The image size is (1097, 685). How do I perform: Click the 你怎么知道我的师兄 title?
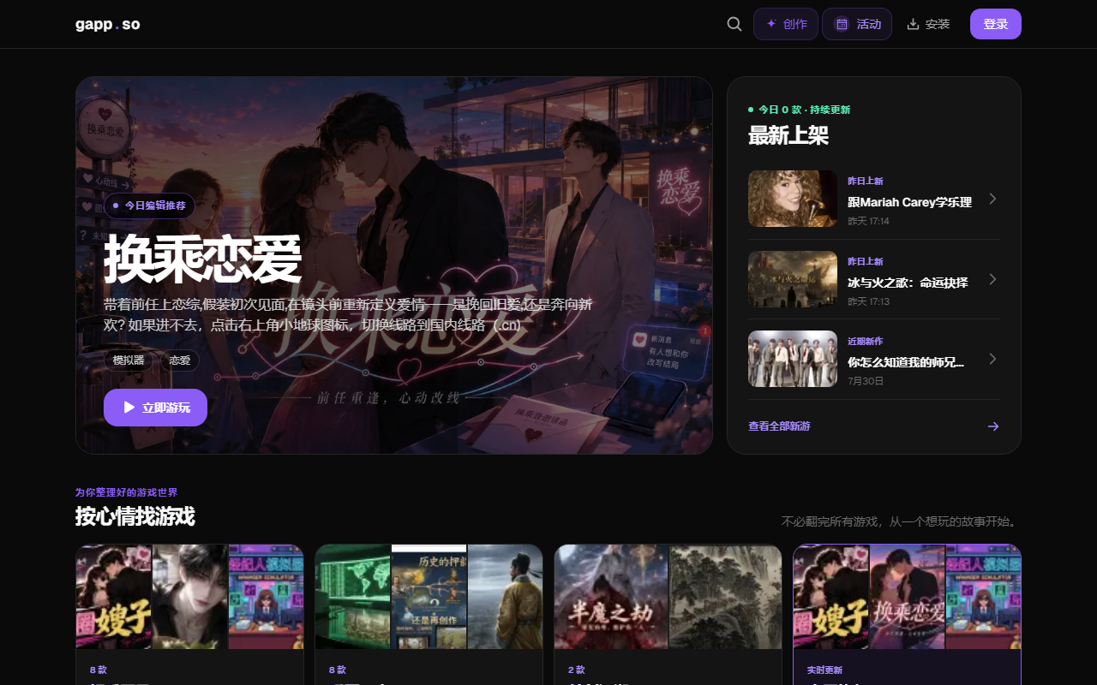[x=906, y=363]
